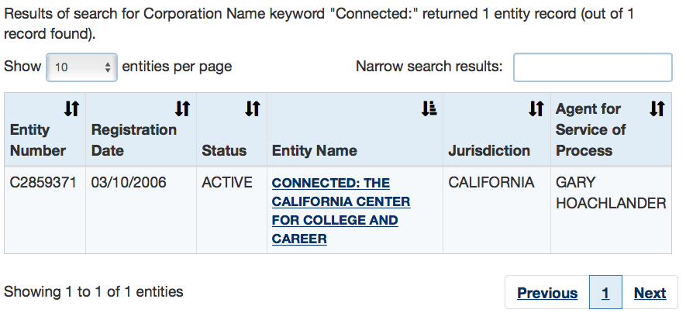Click the ACTIVE status cell

[x=227, y=183]
